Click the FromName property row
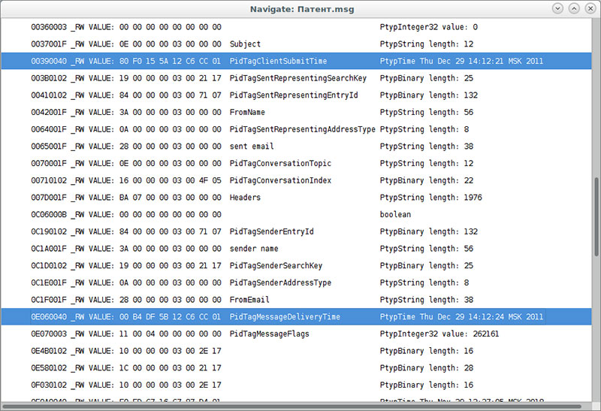This screenshot has width=601, height=411. coord(247,113)
